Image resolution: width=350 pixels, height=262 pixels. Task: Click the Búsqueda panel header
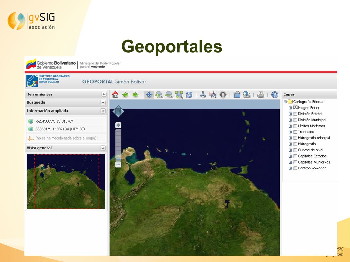point(66,102)
